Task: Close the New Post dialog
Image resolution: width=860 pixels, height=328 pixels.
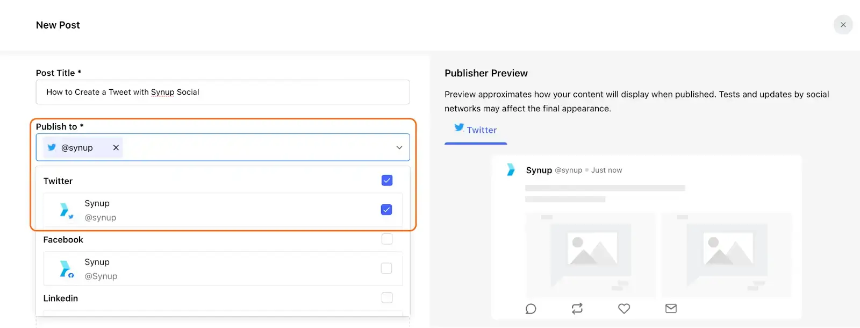Action: (843, 25)
